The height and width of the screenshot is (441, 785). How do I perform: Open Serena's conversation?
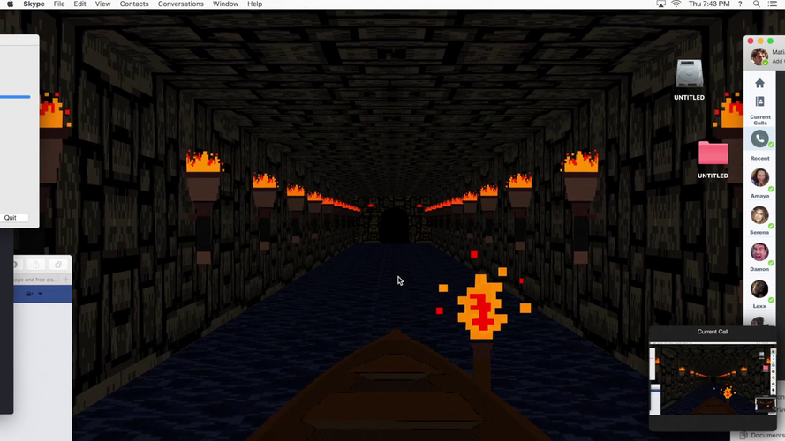pyautogui.click(x=759, y=215)
